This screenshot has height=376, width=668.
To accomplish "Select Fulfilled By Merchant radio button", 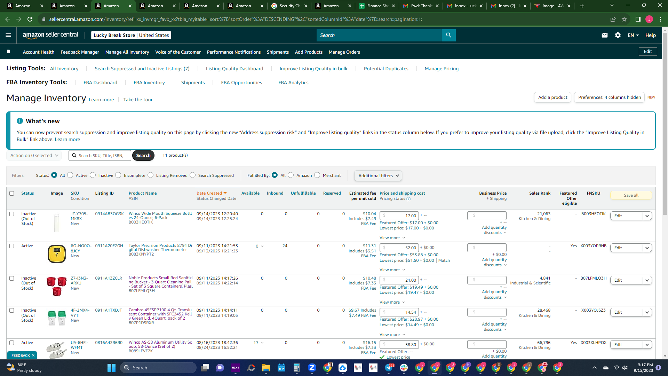I will point(317,175).
